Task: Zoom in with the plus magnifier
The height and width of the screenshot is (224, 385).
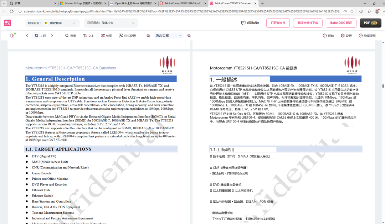Action: pos(189,36)
